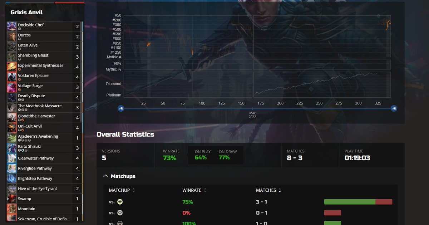Screen dimensions: 429x225
Task: Click the 3 - 1 matches cell
Action: (x=261, y=202)
